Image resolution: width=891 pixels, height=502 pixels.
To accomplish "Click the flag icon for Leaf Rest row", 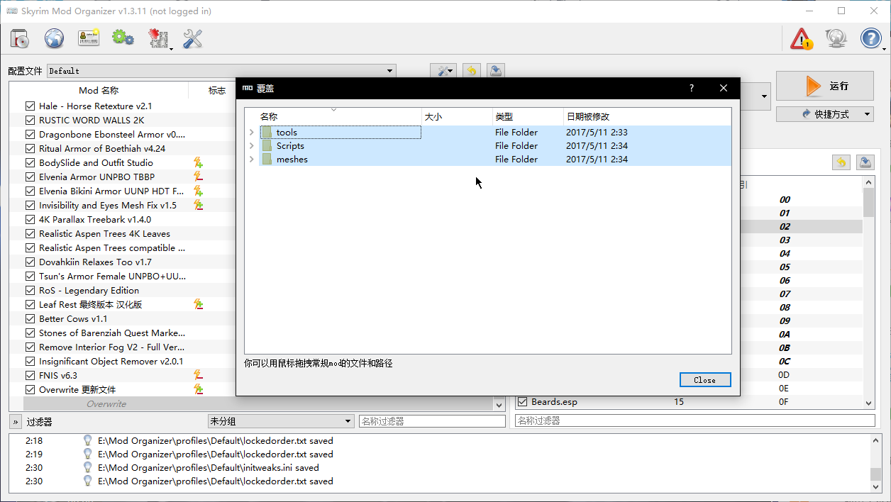I will coord(199,304).
